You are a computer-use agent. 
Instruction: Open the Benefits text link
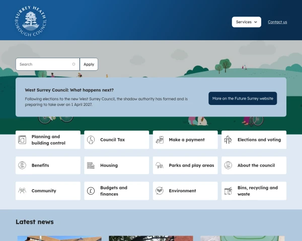(40, 165)
